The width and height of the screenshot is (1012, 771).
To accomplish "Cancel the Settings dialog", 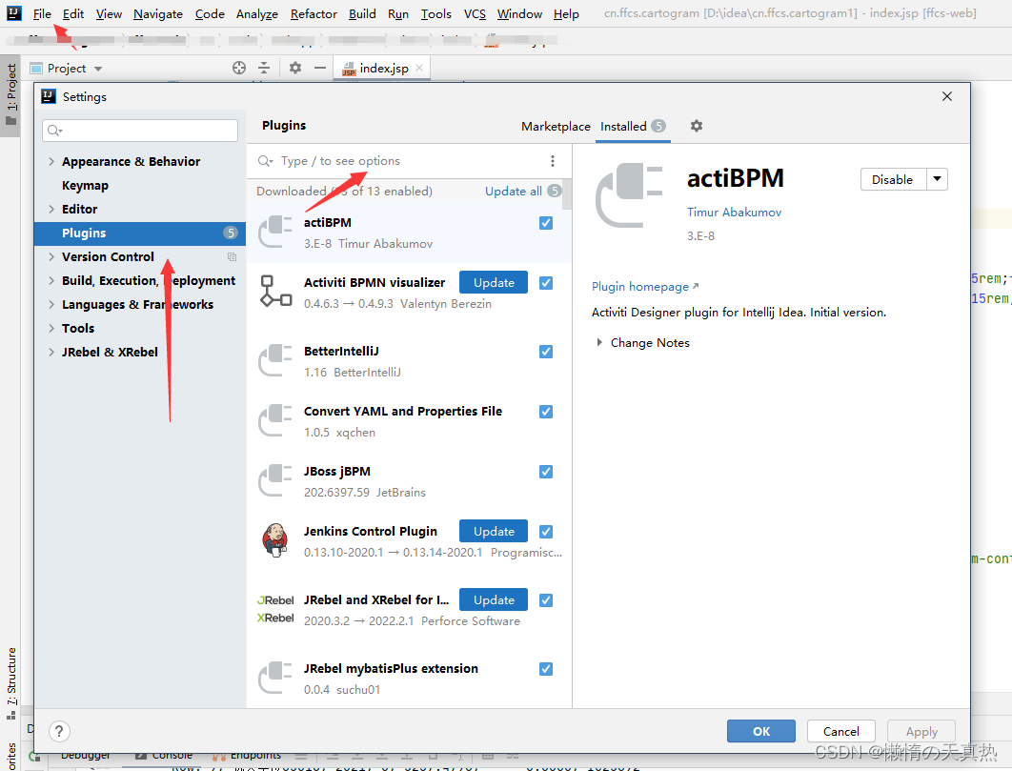I will click(841, 731).
